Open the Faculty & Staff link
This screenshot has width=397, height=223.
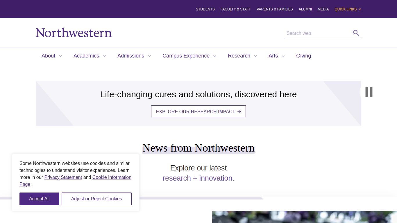[236, 9]
